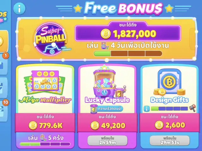The height and width of the screenshot is (151, 202).
Task: Click the Design Gifts segmented progress bar
Action: [x=169, y=109]
